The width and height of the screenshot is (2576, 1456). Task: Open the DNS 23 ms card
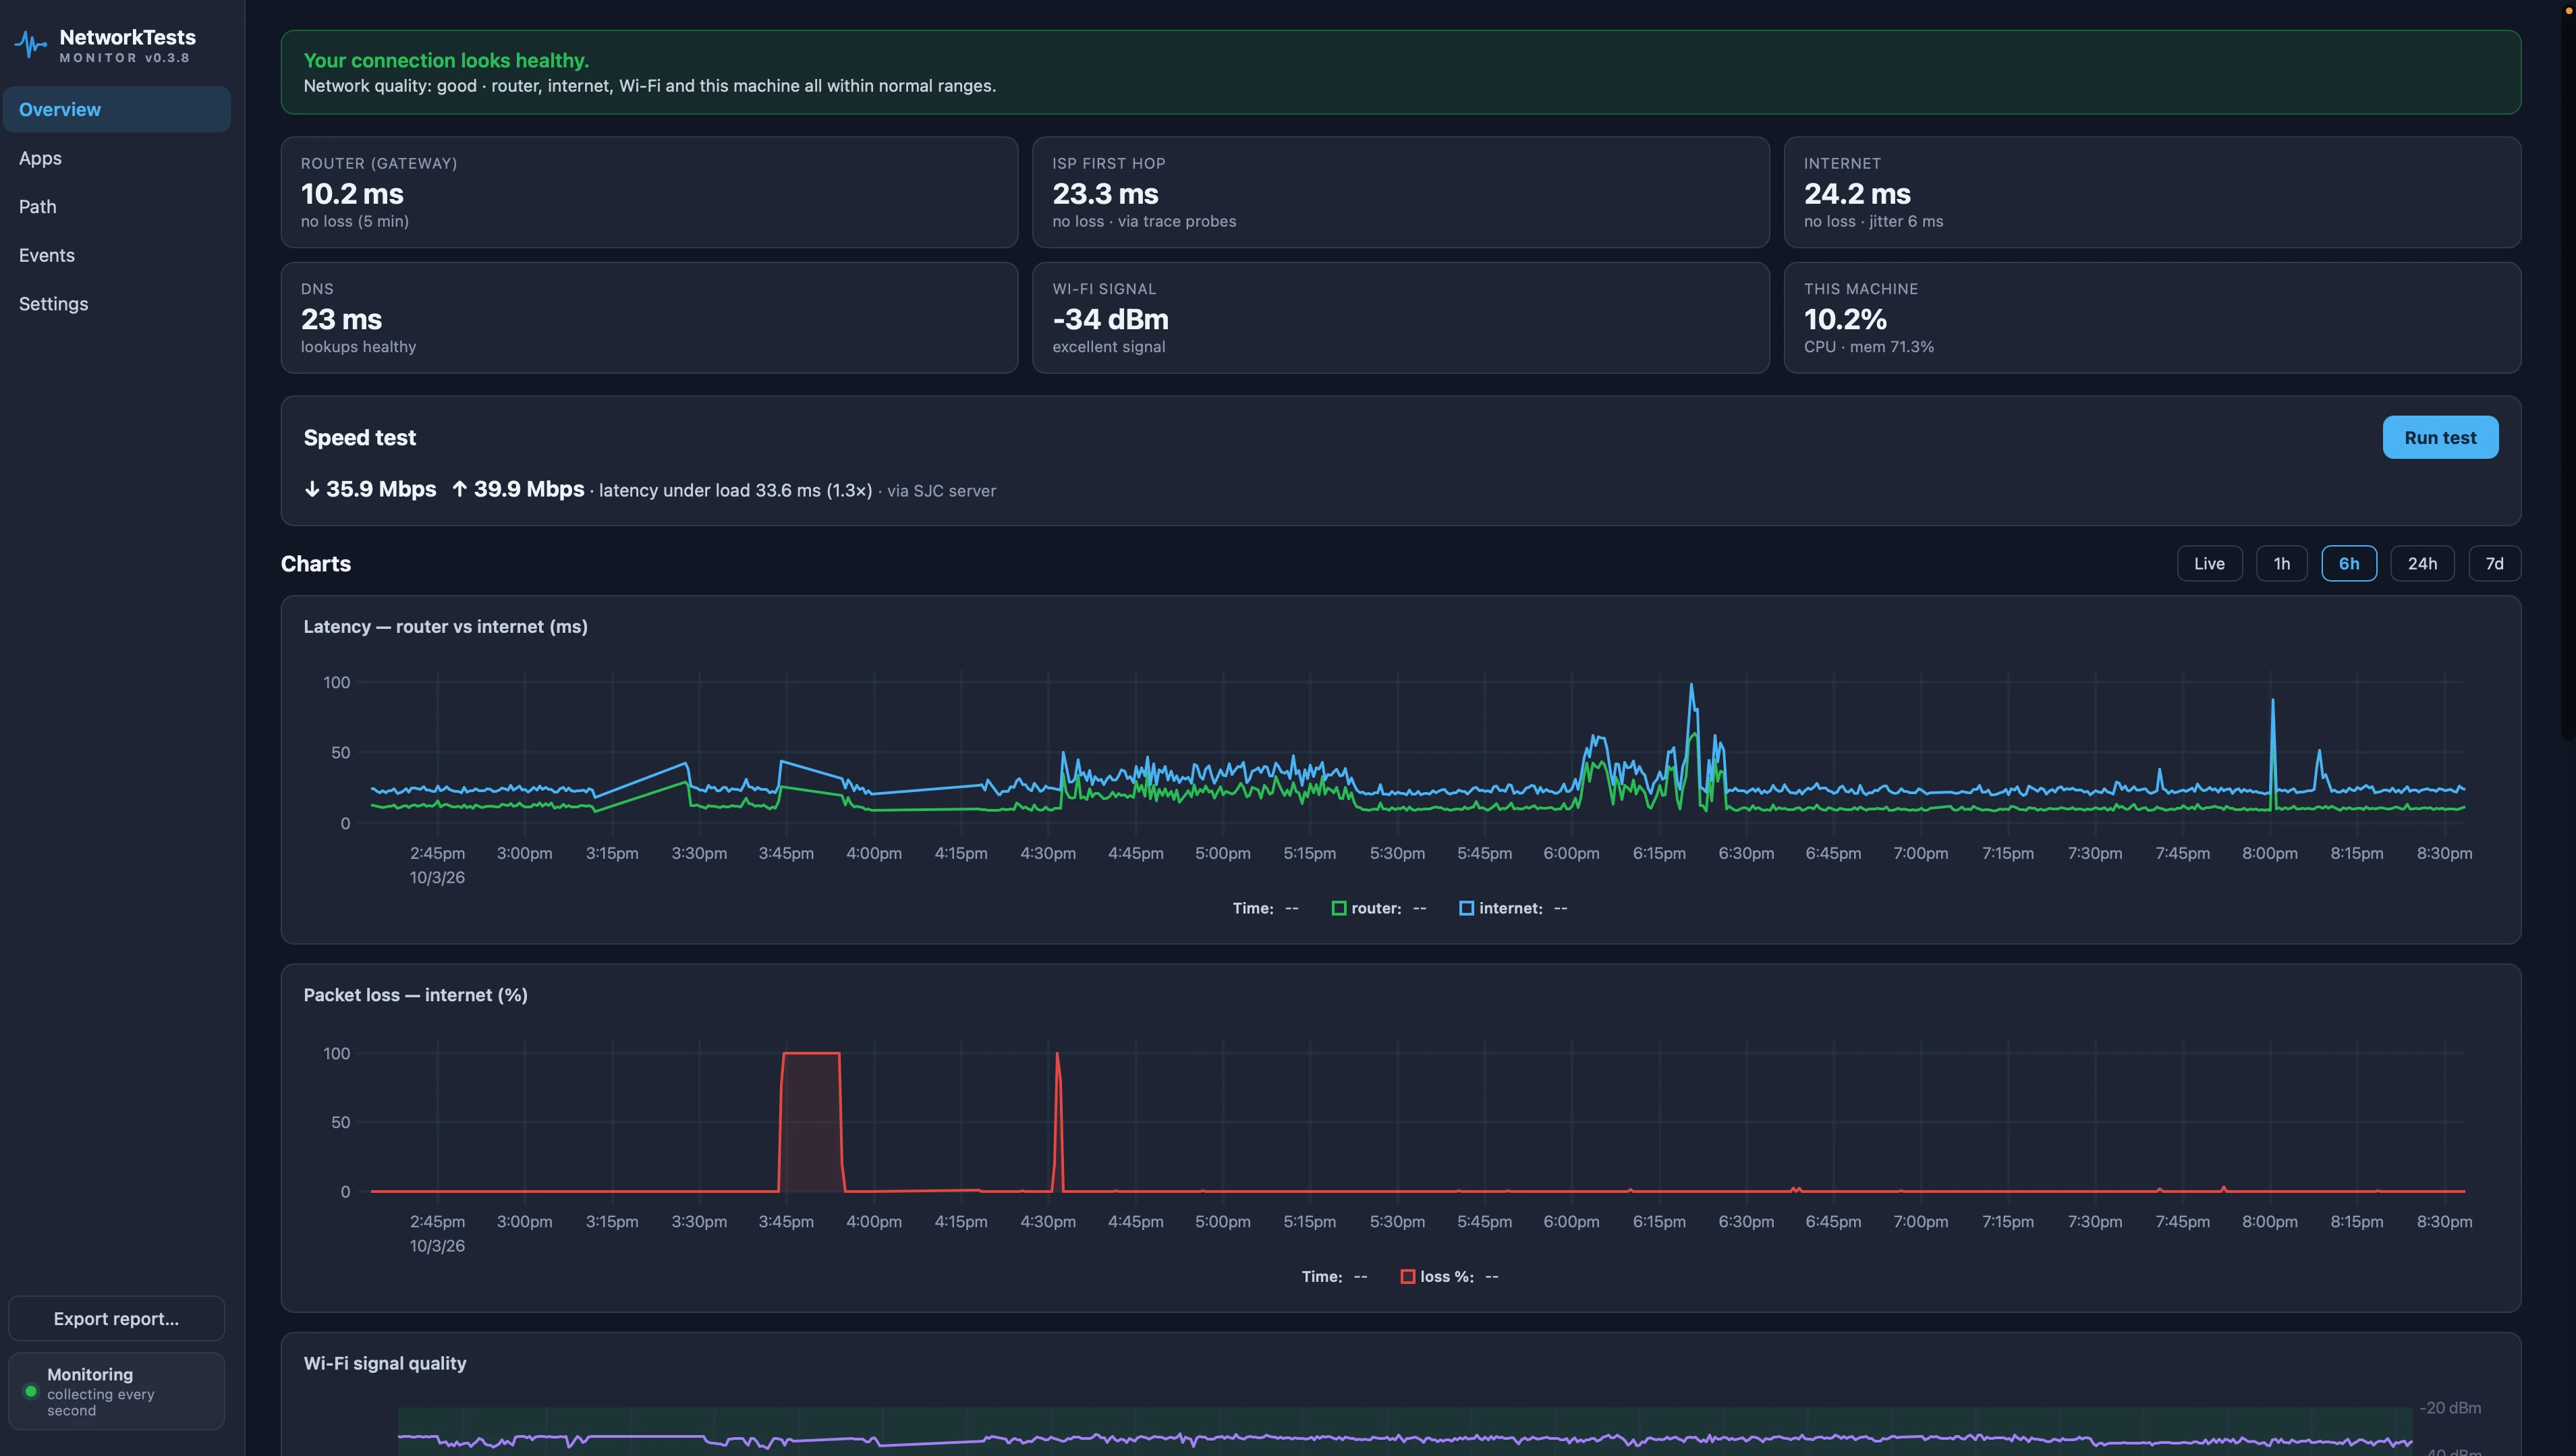tap(649, 318)
